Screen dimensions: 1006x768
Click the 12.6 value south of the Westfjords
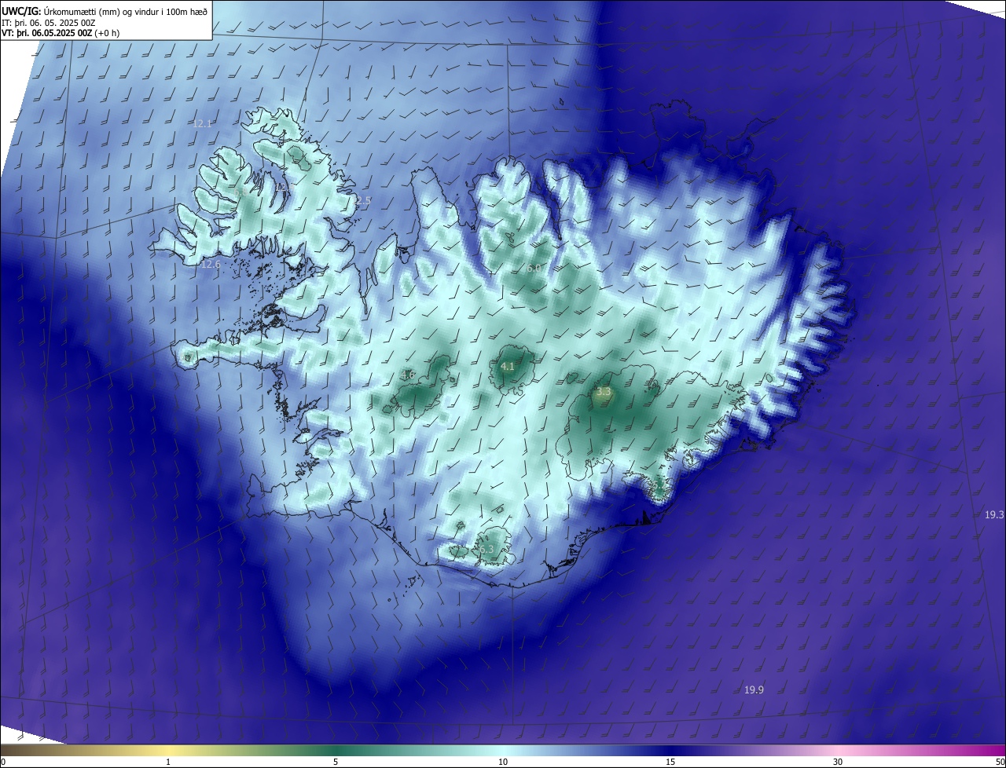(x=211, y=265)
